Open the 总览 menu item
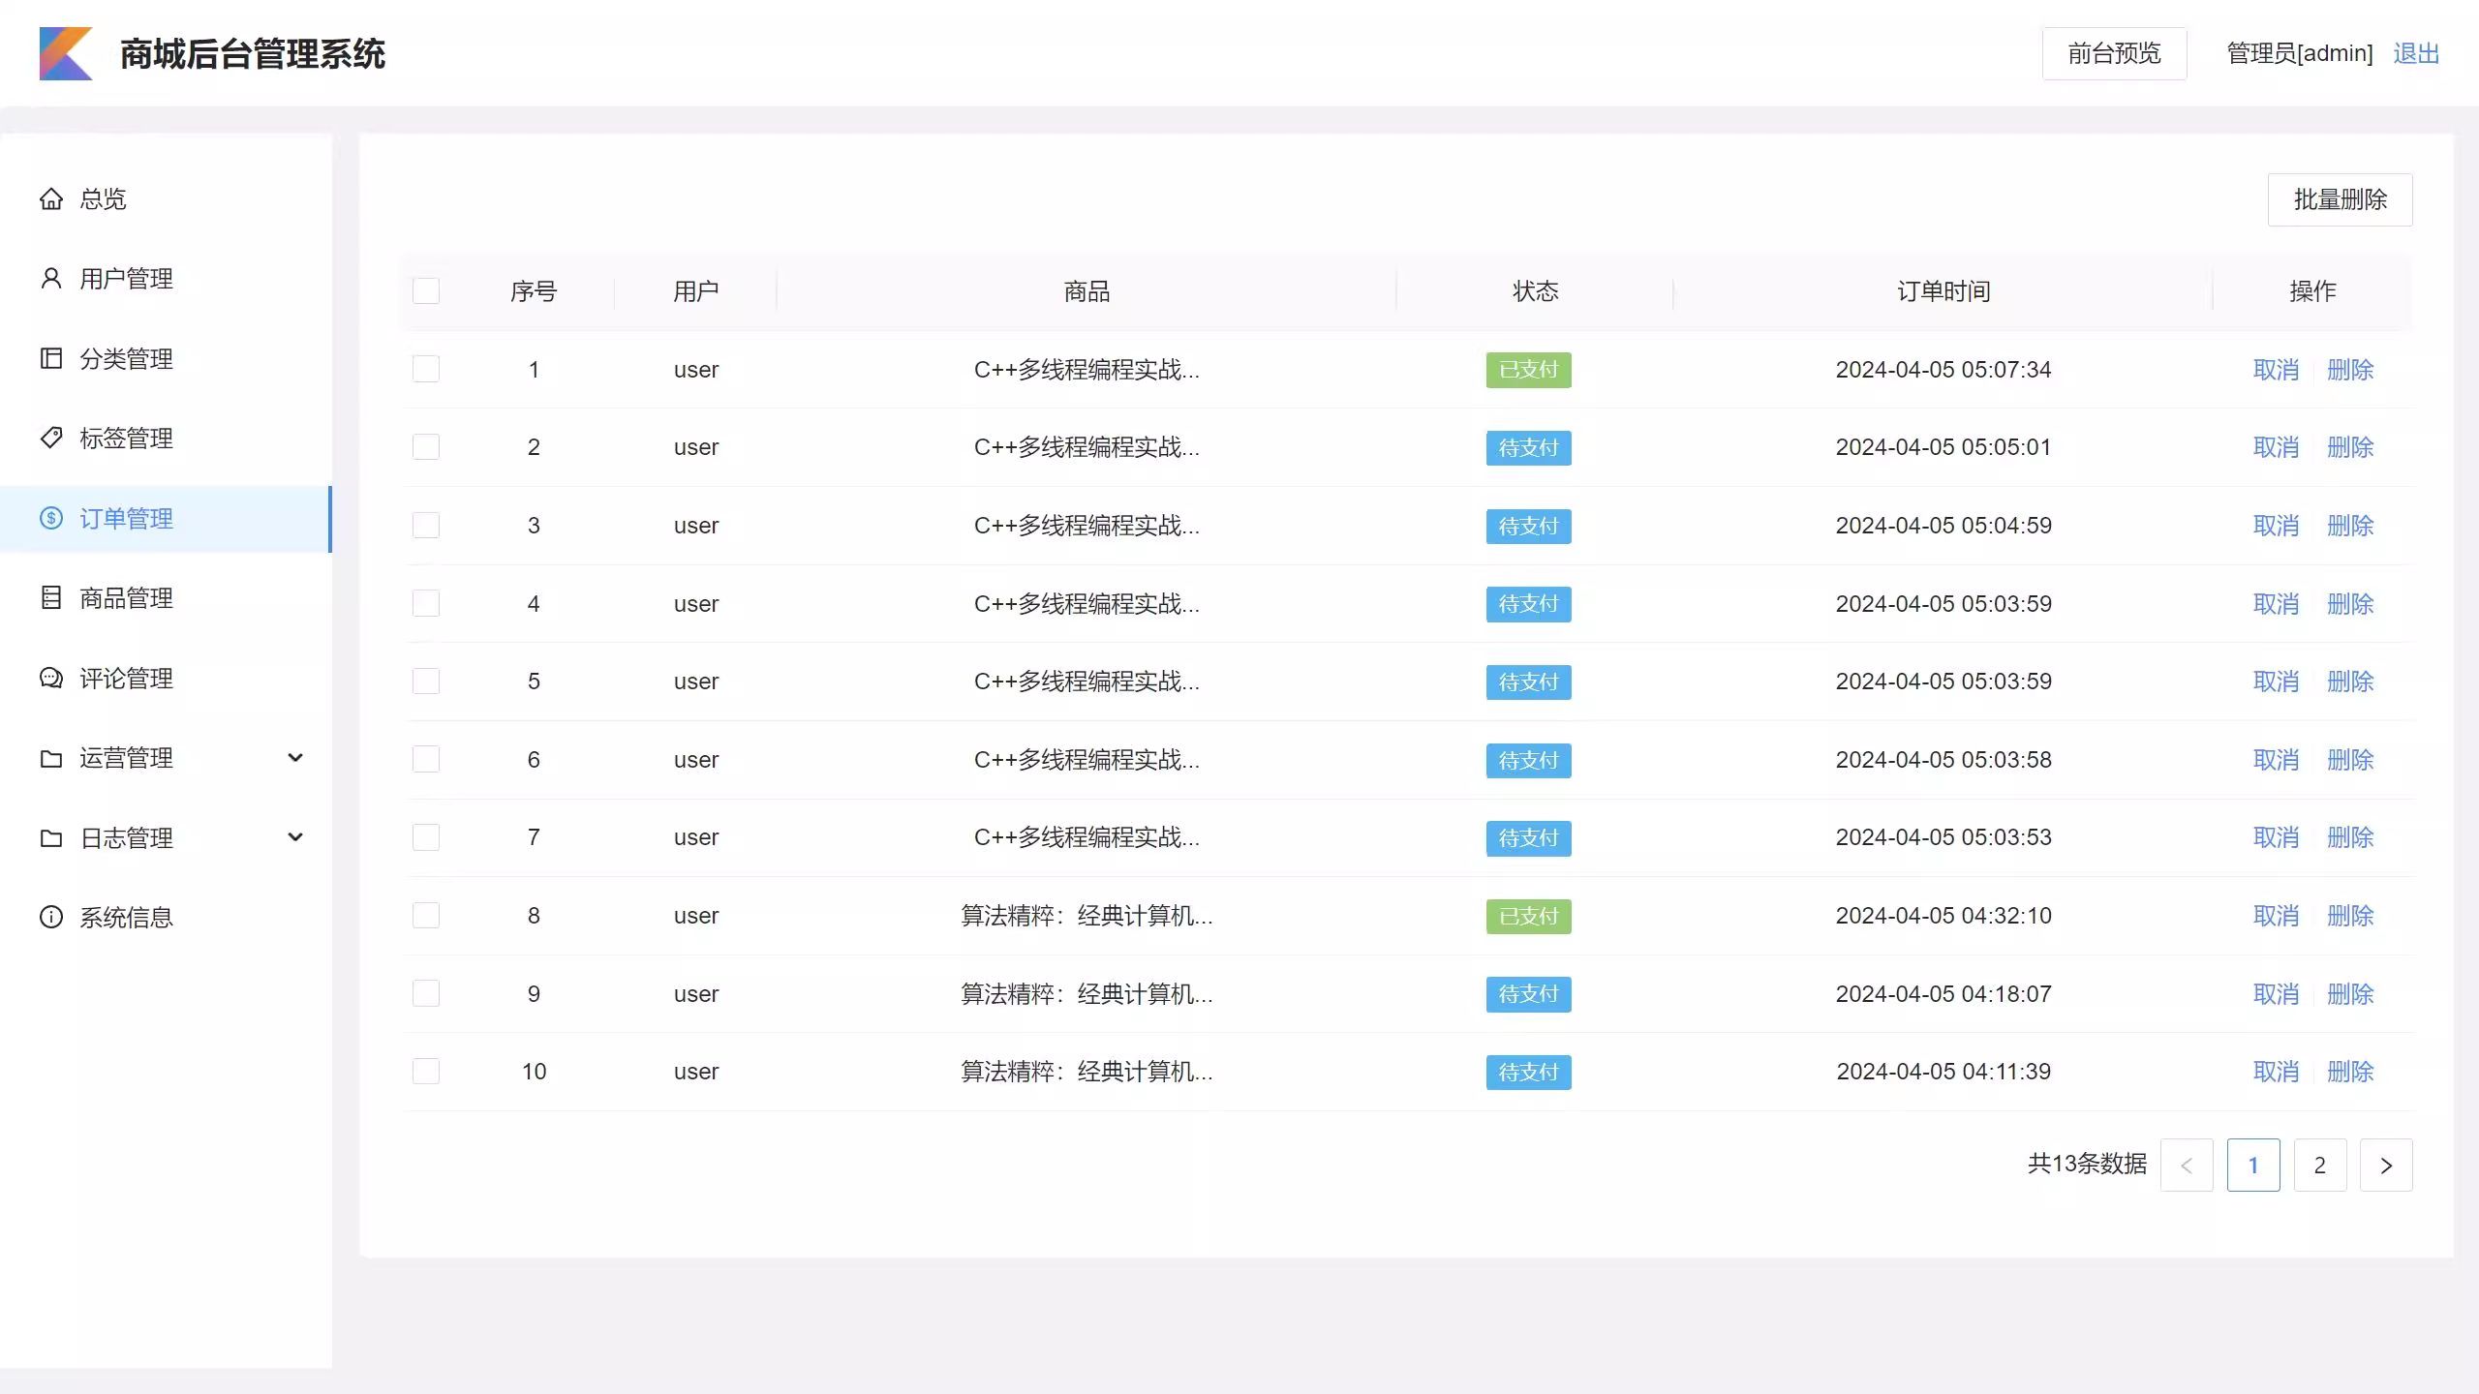The image size is (2479, 1394). [x=166, y=198]
